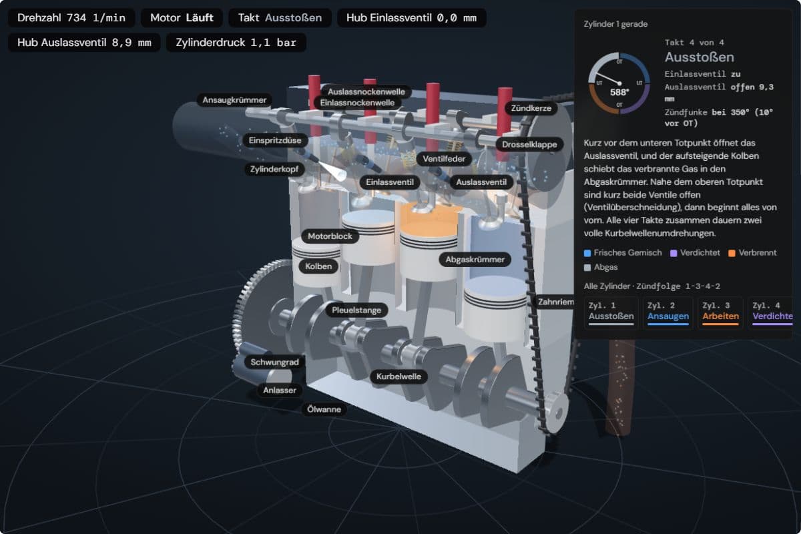Click the Abgaskrümmer label on the 3D engine
801x534 pixels.
point(475,259)
